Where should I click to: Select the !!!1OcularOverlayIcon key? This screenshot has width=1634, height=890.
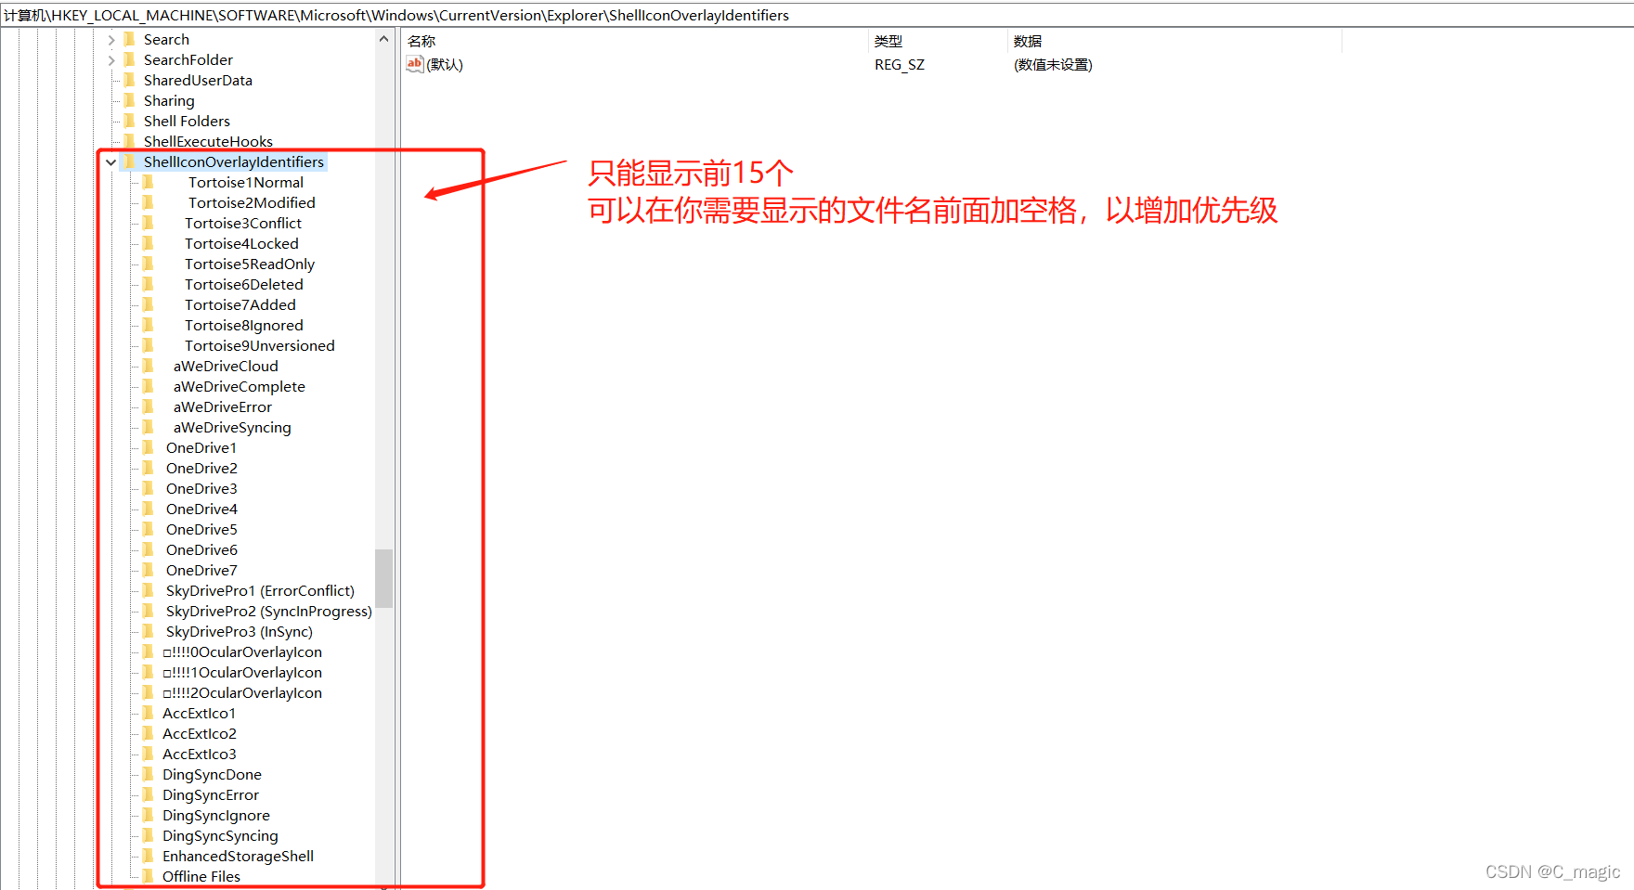(242, 672)
